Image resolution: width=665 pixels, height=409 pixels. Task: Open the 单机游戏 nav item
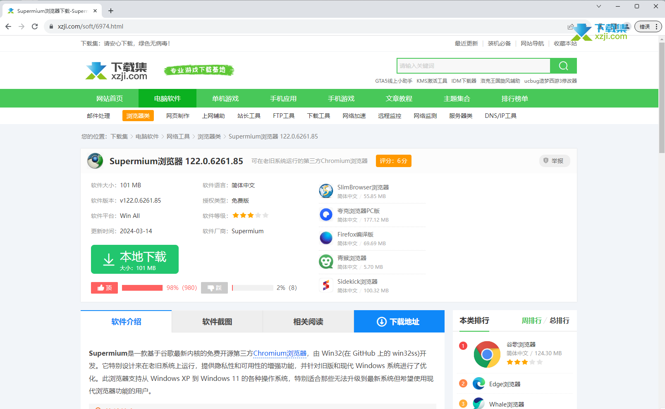coord(225,98)
